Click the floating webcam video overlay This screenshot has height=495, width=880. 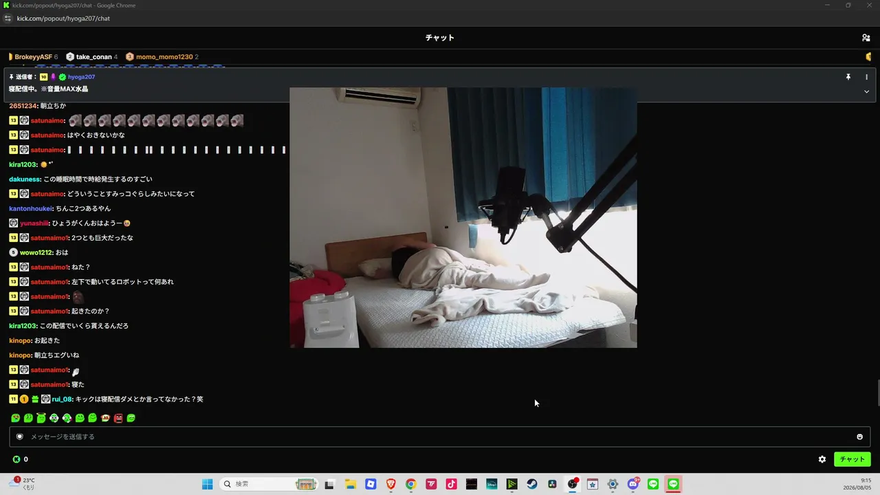(x=463, y=217)
